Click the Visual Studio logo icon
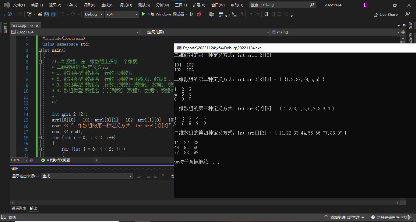The height and width of the screenshot is (222, 416). click(6, 5)
